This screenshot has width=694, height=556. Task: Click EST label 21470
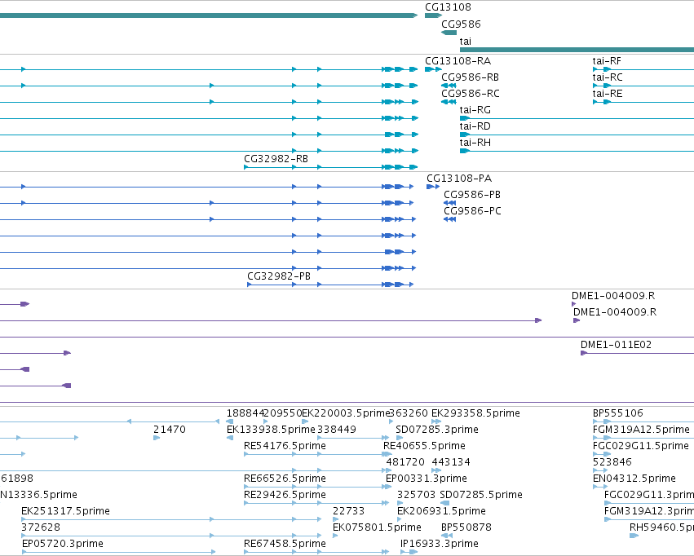pos(170,430)
